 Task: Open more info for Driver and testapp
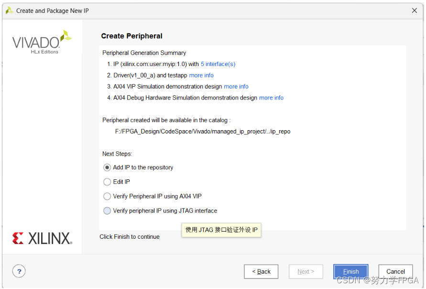click(201, 76)
